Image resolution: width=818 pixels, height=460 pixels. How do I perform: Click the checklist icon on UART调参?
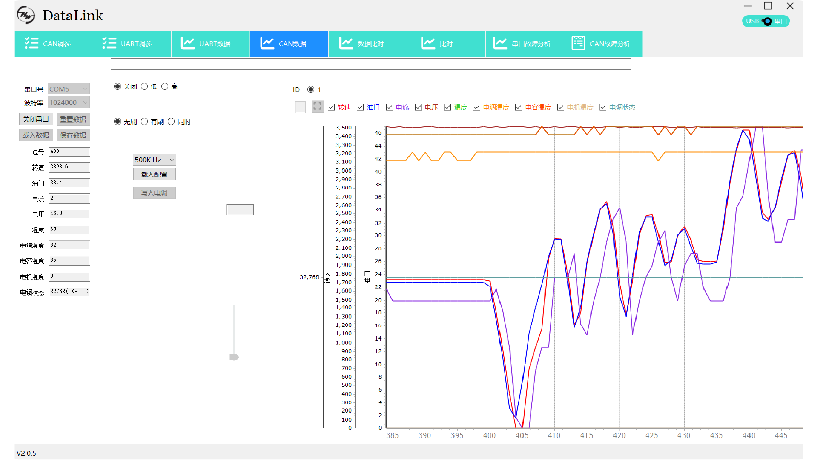tap(109, 43)
